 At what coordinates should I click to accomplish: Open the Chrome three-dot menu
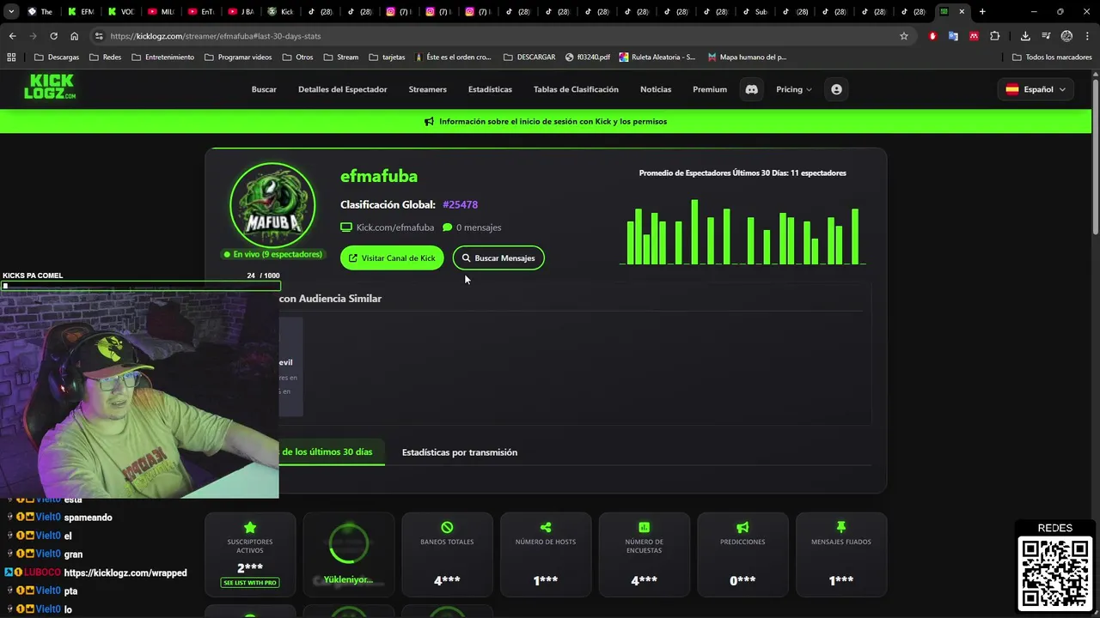pyautogui.click(x=1087, y=36)
